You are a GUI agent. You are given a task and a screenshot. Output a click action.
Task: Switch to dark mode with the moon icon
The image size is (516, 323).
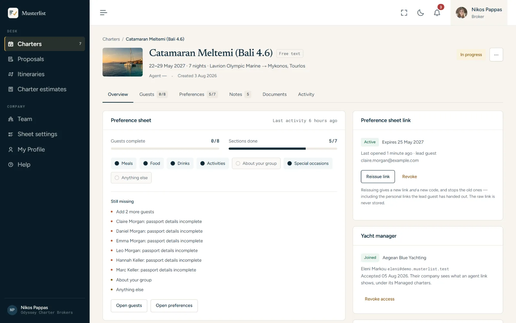pyautogui.click(x=421, y=13)
